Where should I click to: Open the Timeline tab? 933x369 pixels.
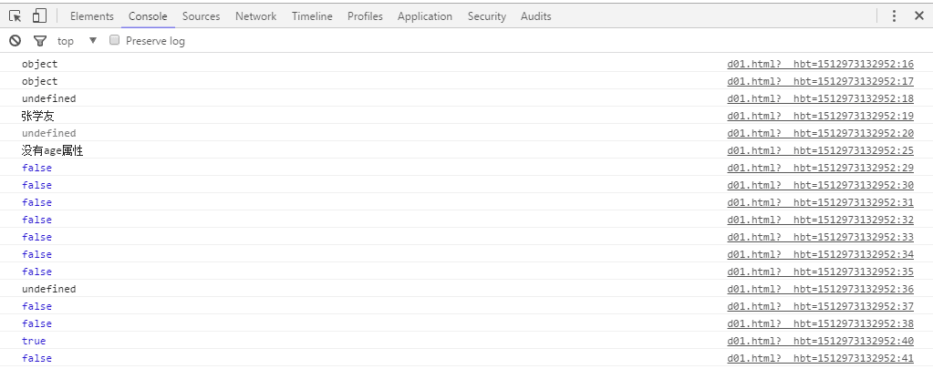point(312,16)
